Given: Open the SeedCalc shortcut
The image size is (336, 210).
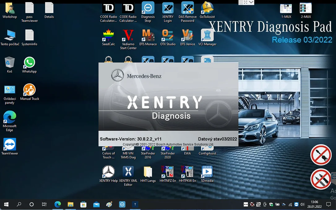Looking at the screenshot, I should (108, 38).
